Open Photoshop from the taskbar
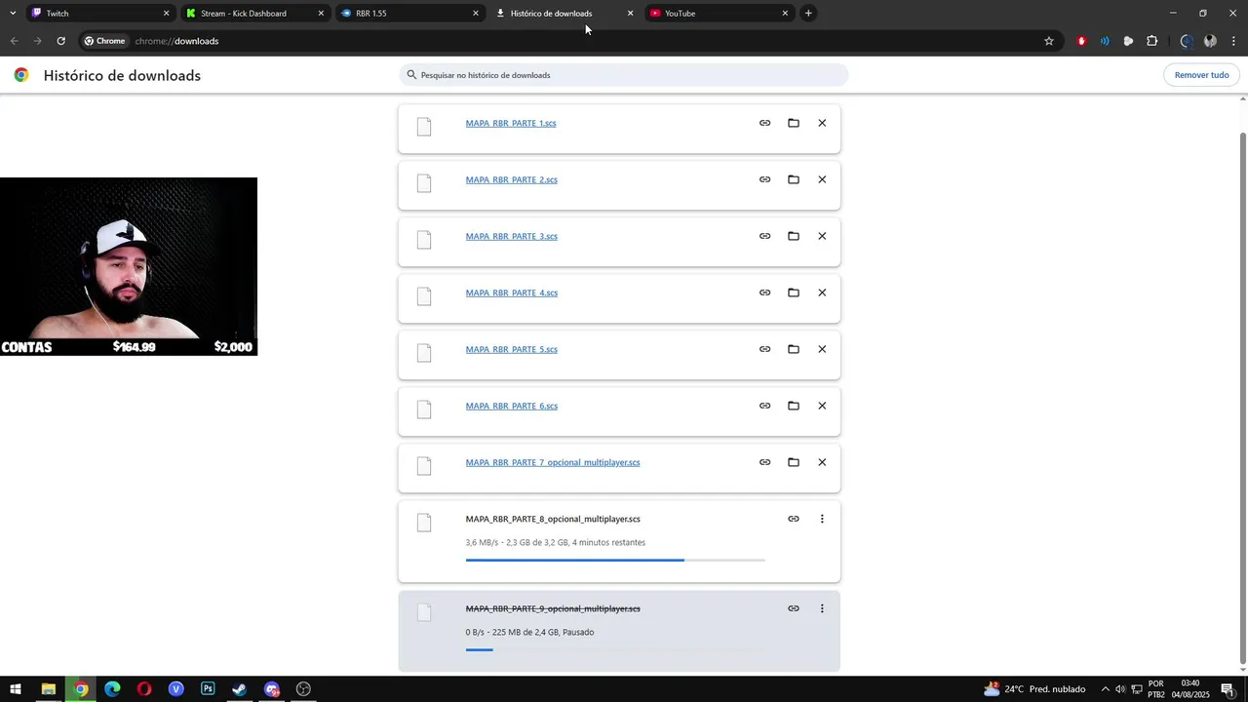1248x702 pixels. click(x=208, y=689)
